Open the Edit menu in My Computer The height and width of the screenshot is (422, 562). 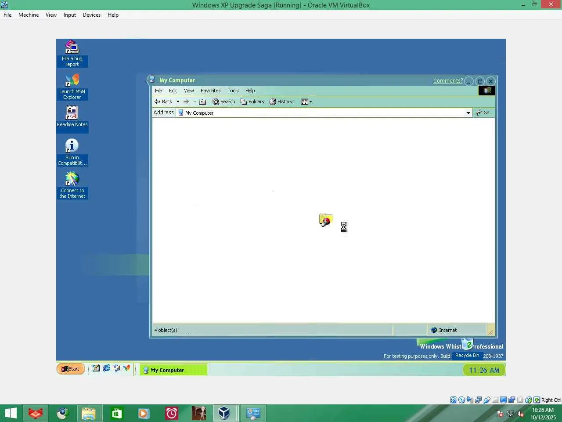coord(173,91)
